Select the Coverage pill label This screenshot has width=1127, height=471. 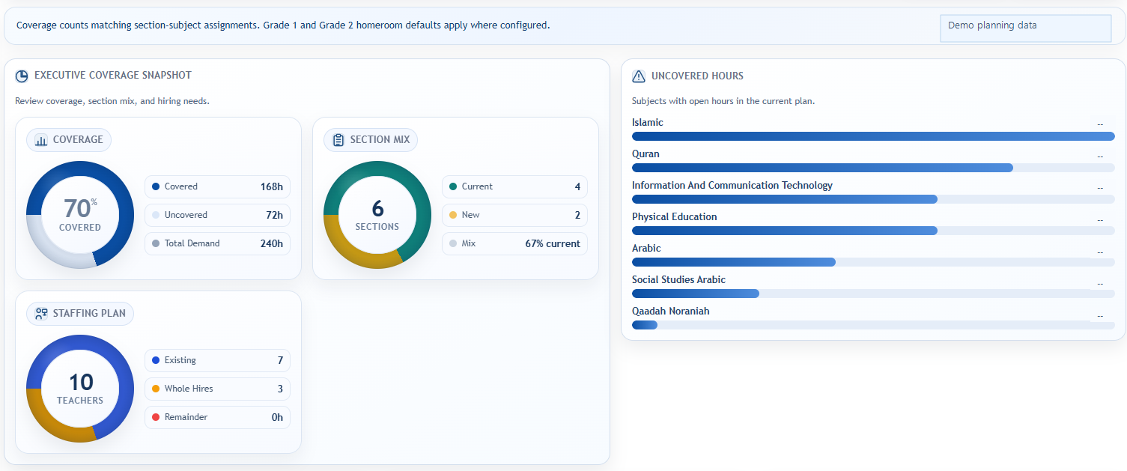[x=69, y=140]
